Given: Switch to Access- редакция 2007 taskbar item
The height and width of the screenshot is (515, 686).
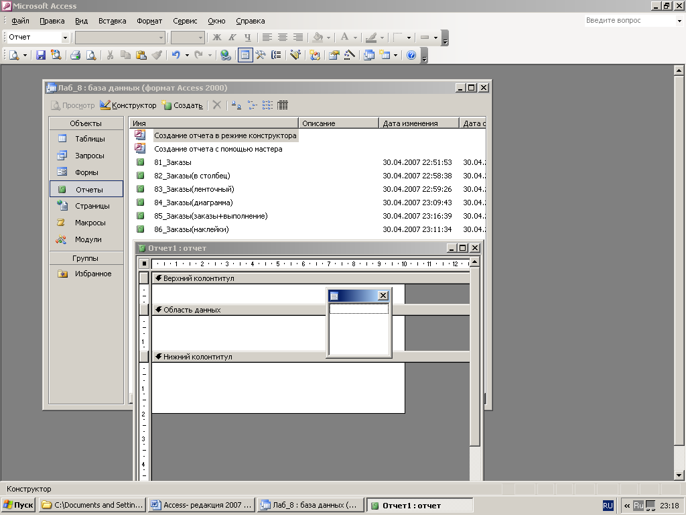Looking at the screenshot, I should point(201,505).
